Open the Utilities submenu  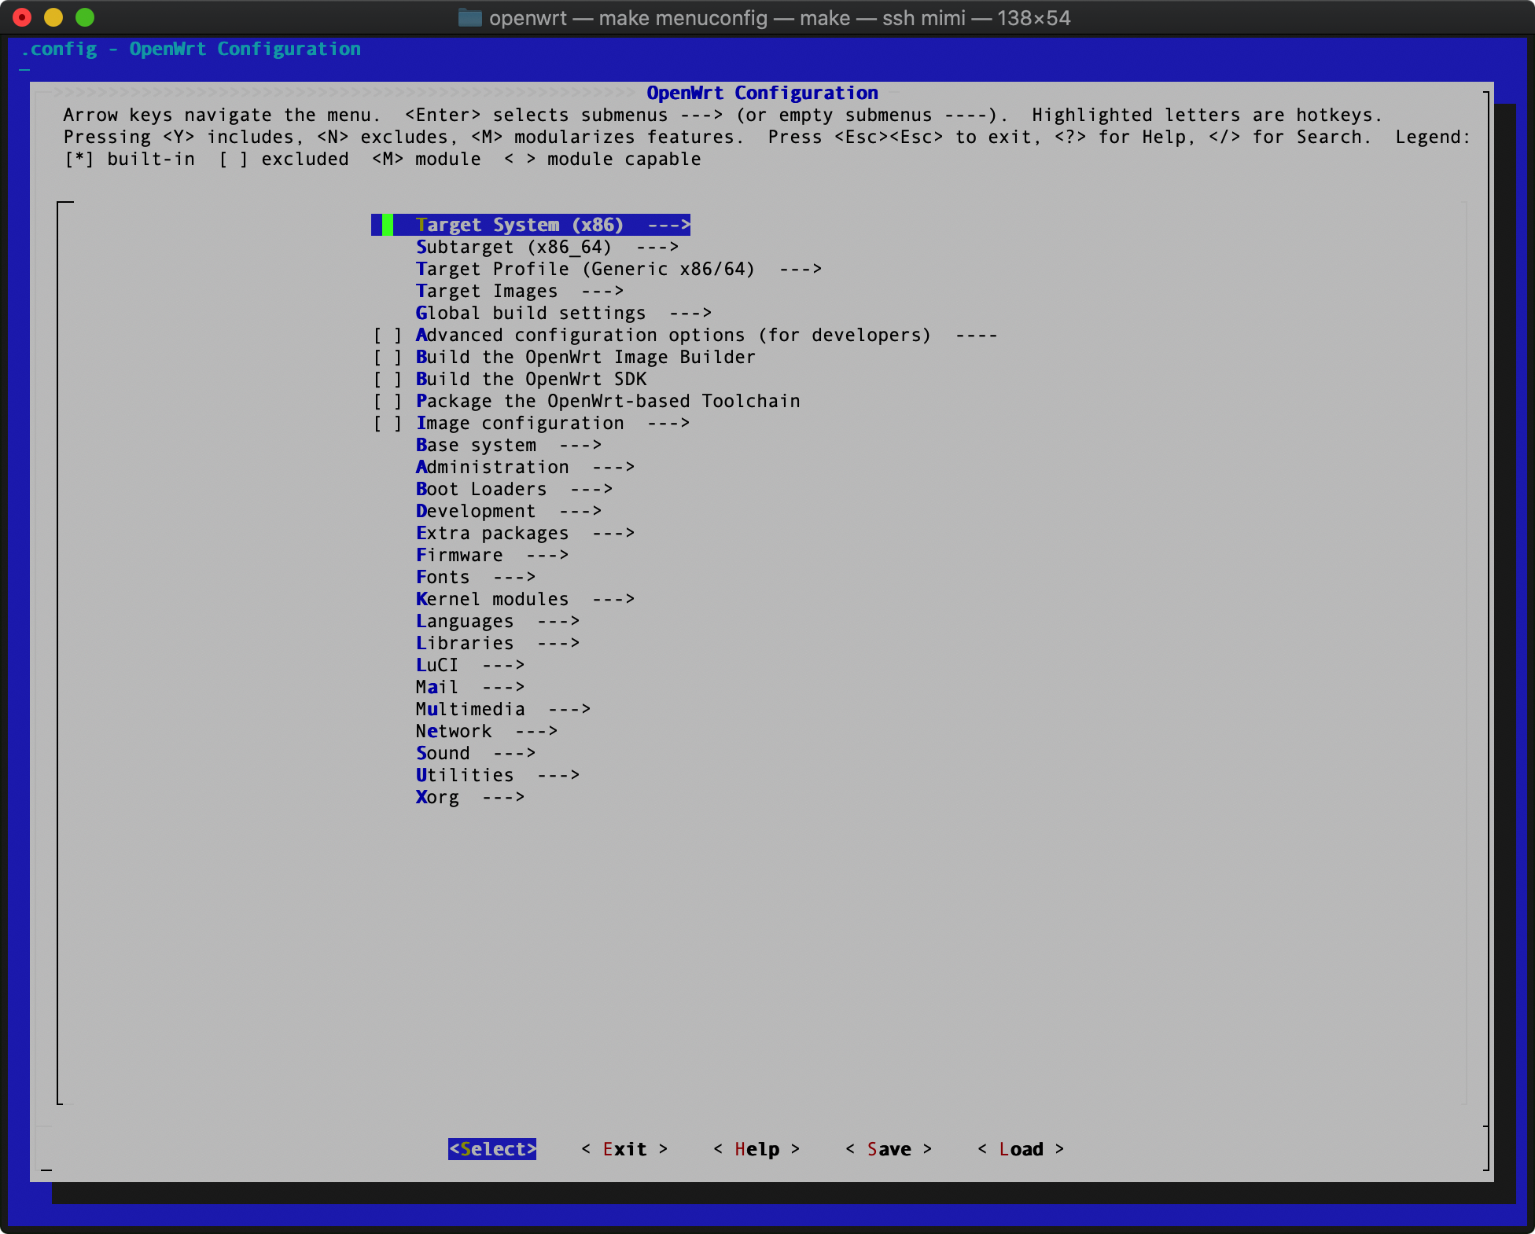[x=497, y=775]
